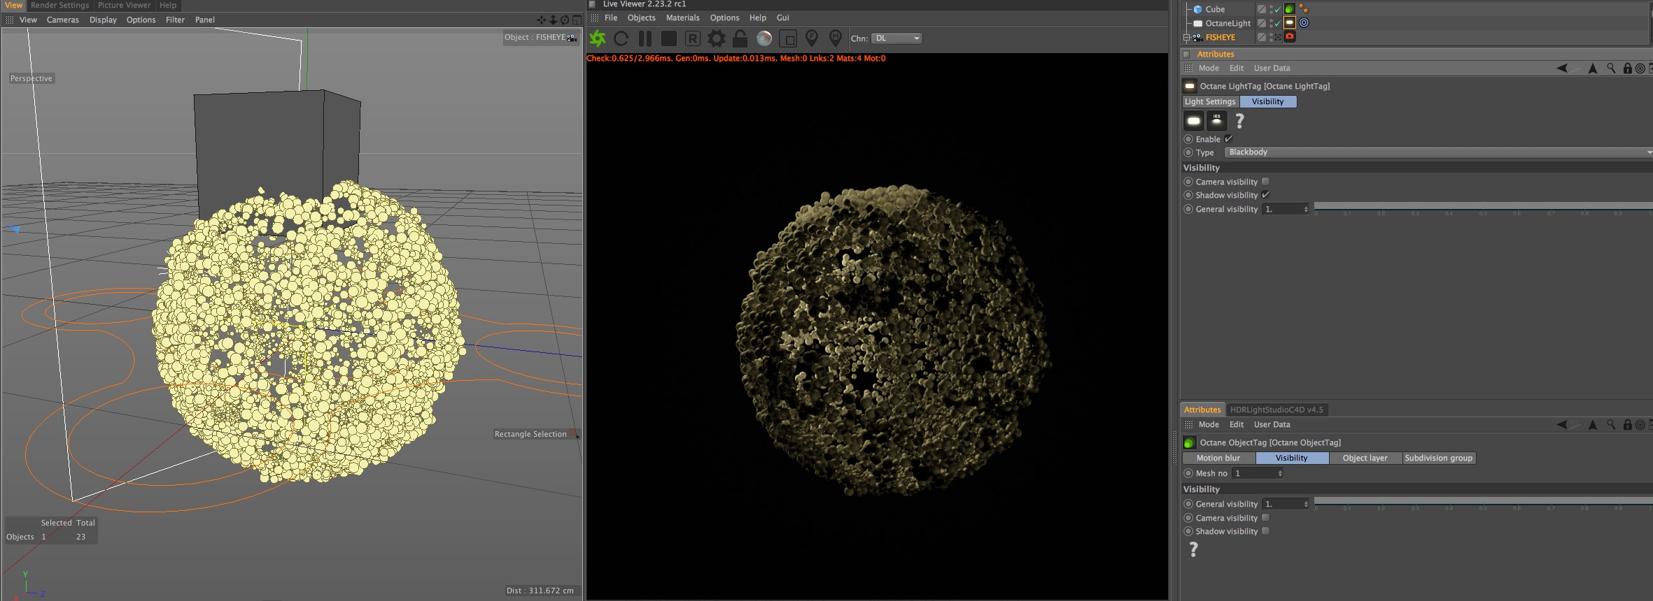Enable Shadow visibility on Octane ObjectTag
The width and height of the screenshot is (1653, 601).
click(x=1265, y=531)
